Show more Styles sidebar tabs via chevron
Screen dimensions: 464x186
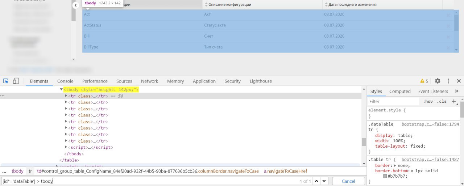click(x=456, y=91)
